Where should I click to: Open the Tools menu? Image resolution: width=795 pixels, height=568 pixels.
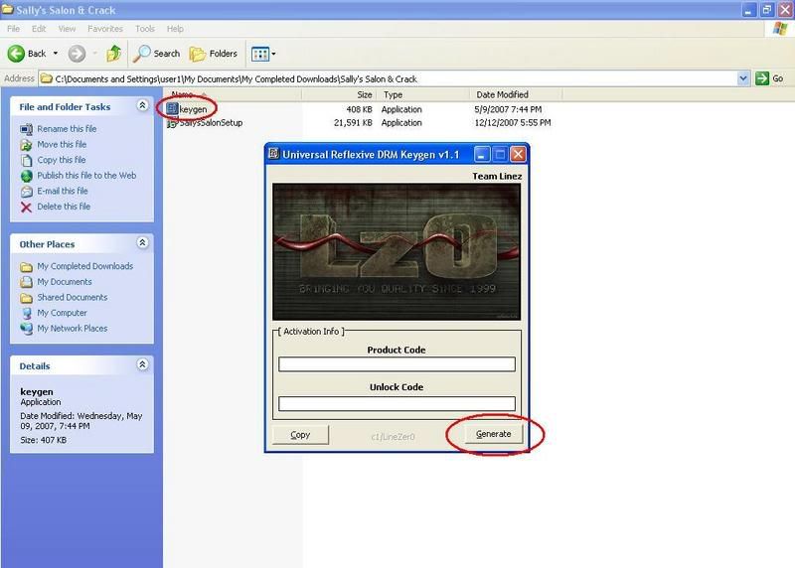[145, 29]
